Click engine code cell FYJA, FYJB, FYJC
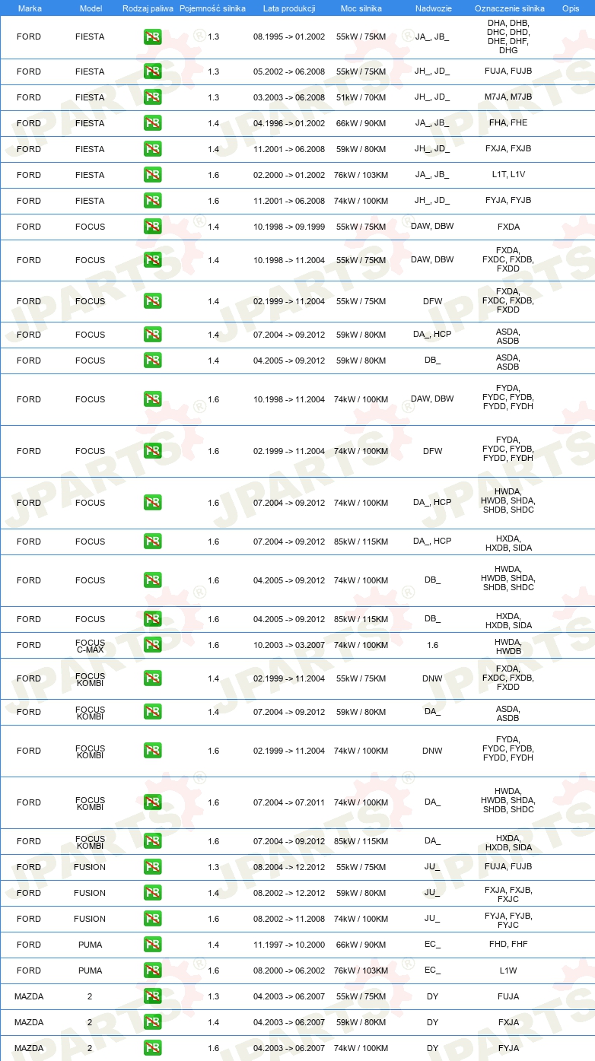 508,920
